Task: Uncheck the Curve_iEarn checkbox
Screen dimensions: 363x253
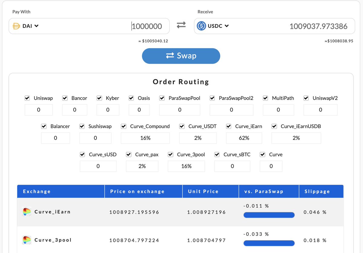Action: (x=229, y=126)
